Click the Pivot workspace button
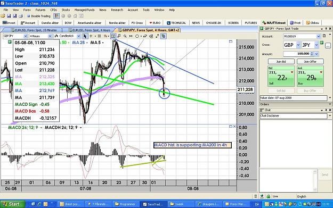Viewport: 333px width, 208px height. [295, 23]
